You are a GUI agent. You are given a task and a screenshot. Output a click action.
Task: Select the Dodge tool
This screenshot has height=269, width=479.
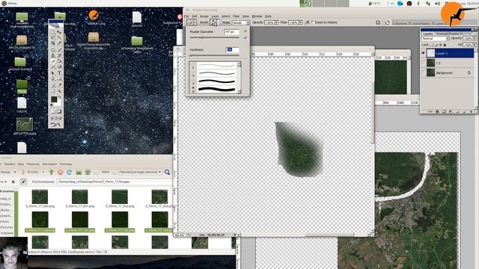(60, 67)
